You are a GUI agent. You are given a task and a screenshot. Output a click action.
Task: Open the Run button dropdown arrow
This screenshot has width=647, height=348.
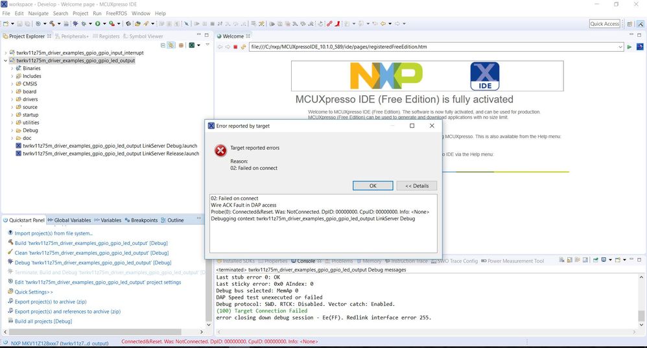[104, 23]
